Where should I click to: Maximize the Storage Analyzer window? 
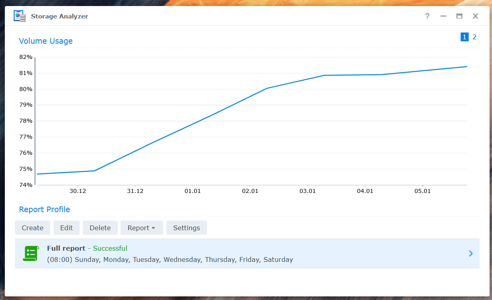tap(459, 16)
